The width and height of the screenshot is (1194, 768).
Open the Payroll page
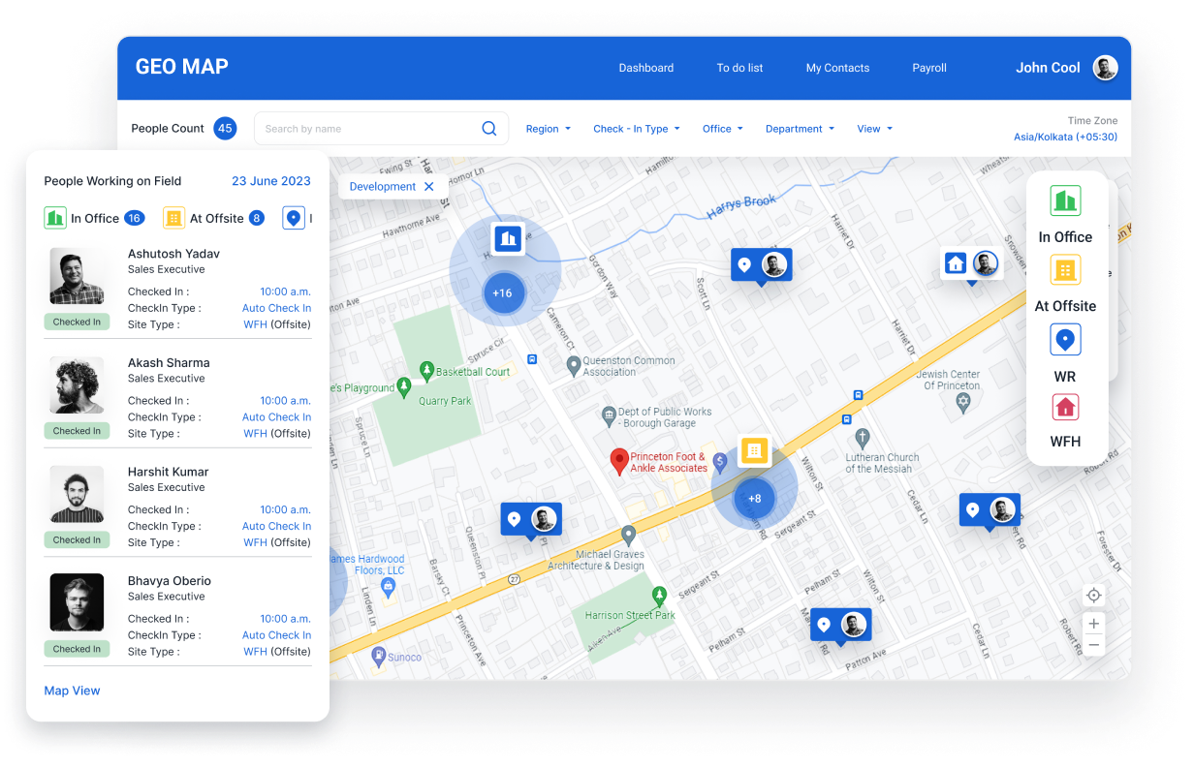929,68
